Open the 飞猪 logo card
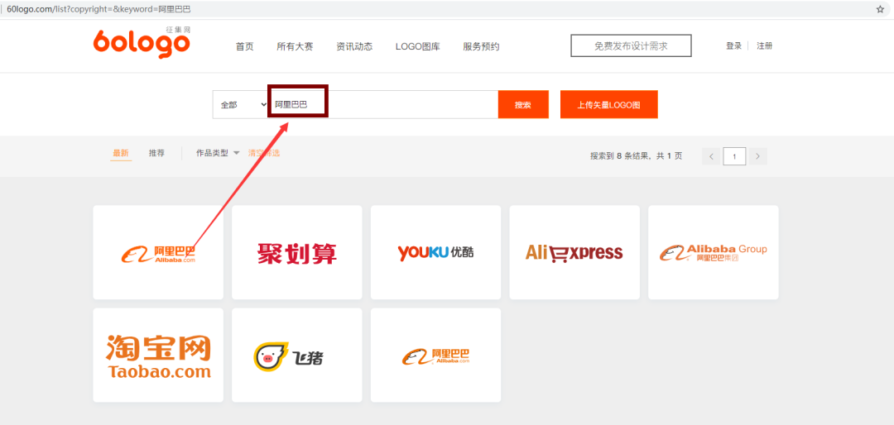Image resolution: width=894 pixels, height=425 pixels. [x=296, y=356]
